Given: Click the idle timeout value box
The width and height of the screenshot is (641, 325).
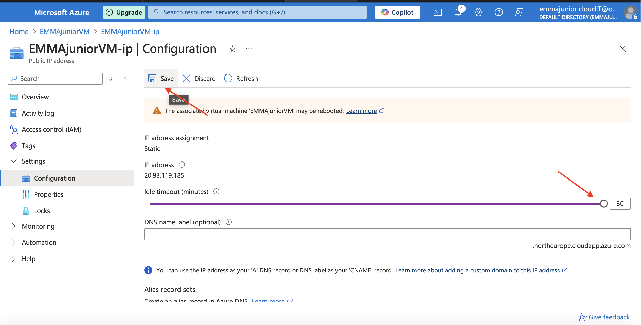Looking at the screenshot, I should click(620, 204).
